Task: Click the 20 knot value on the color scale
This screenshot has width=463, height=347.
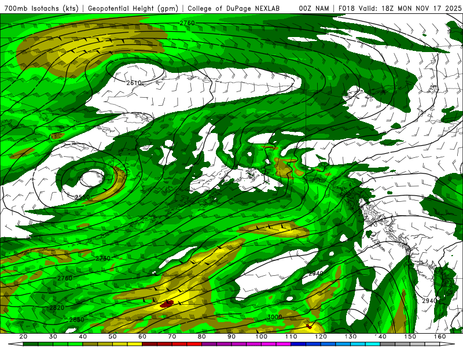Action: (23, 337)
